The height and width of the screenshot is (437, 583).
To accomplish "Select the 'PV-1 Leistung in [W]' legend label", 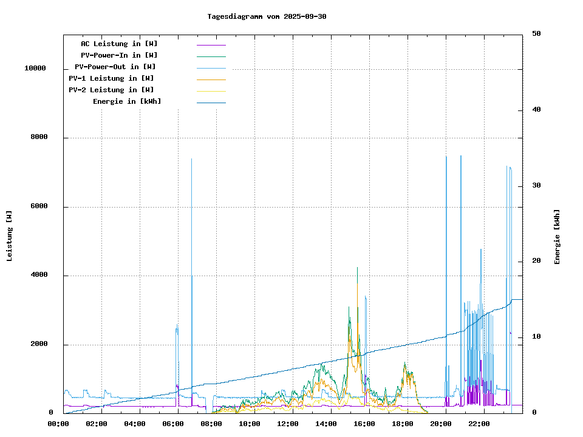I will coord(111,78).
